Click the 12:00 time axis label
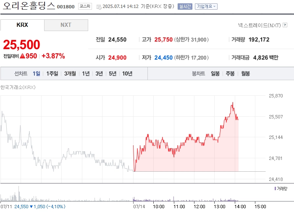Screen dimensions: 294x212 point(199,207)
